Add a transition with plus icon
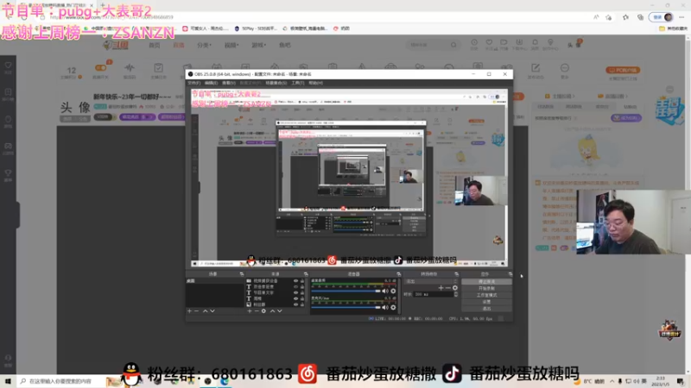 (x=441, y=288)
